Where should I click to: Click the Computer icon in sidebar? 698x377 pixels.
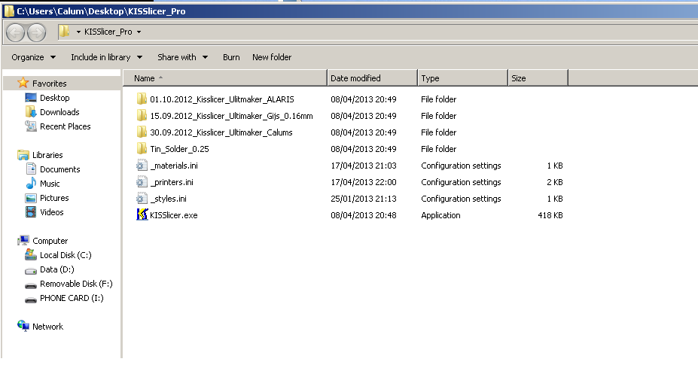tap(23, 241)
